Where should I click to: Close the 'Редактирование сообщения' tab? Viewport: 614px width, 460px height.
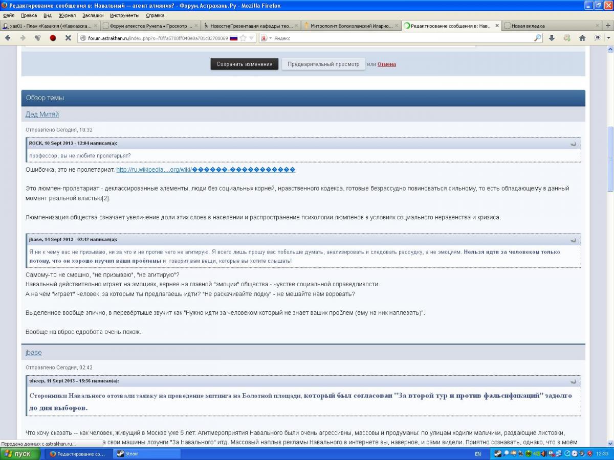click(497, 26)
